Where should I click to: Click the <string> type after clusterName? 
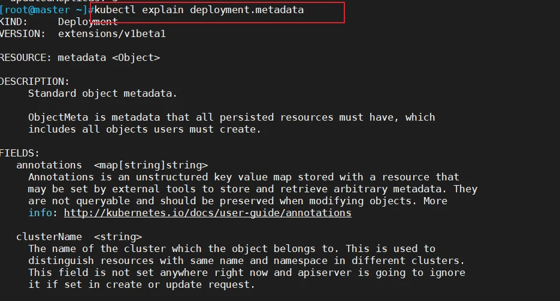coord(118,237)
